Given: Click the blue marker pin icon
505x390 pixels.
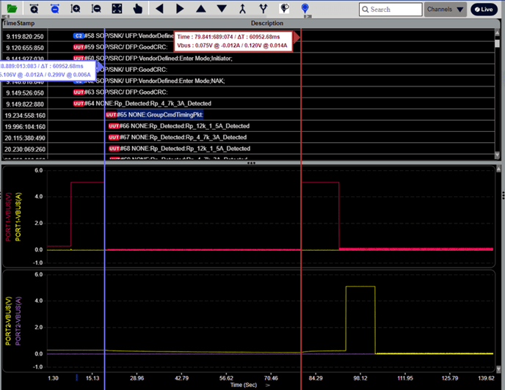Looking at the screenshot, I should (305, 9).
